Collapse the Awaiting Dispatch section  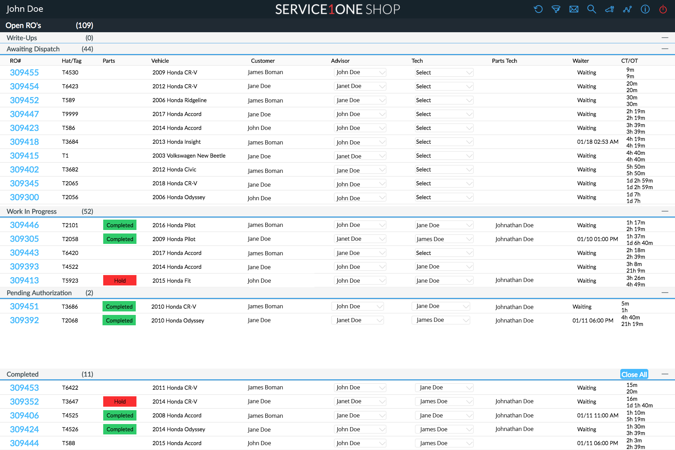click(x=665, y=49)
